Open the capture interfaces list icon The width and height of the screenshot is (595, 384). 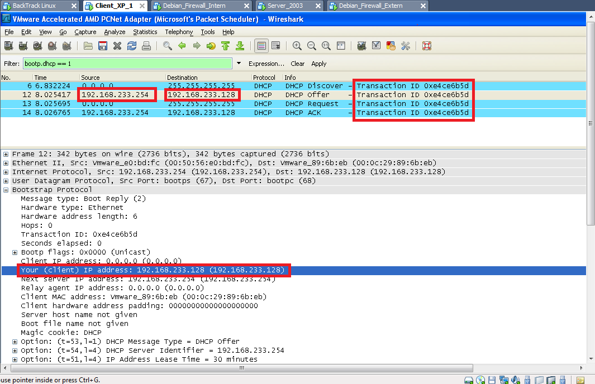9,46
